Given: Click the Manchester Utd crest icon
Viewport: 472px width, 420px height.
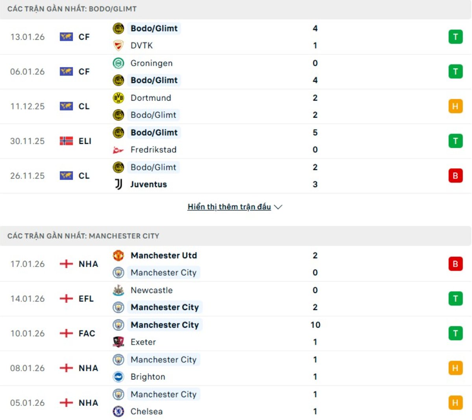Looking at the screenshot, I should [x=118, y=255].
